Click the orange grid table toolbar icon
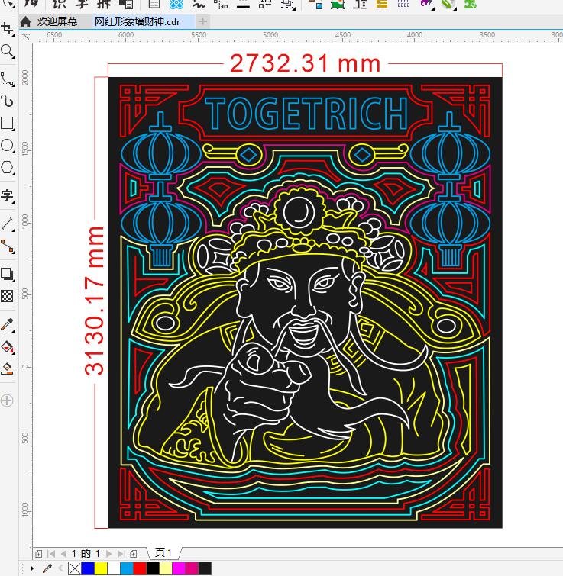563x576 pixels. (x=382, y=4)
